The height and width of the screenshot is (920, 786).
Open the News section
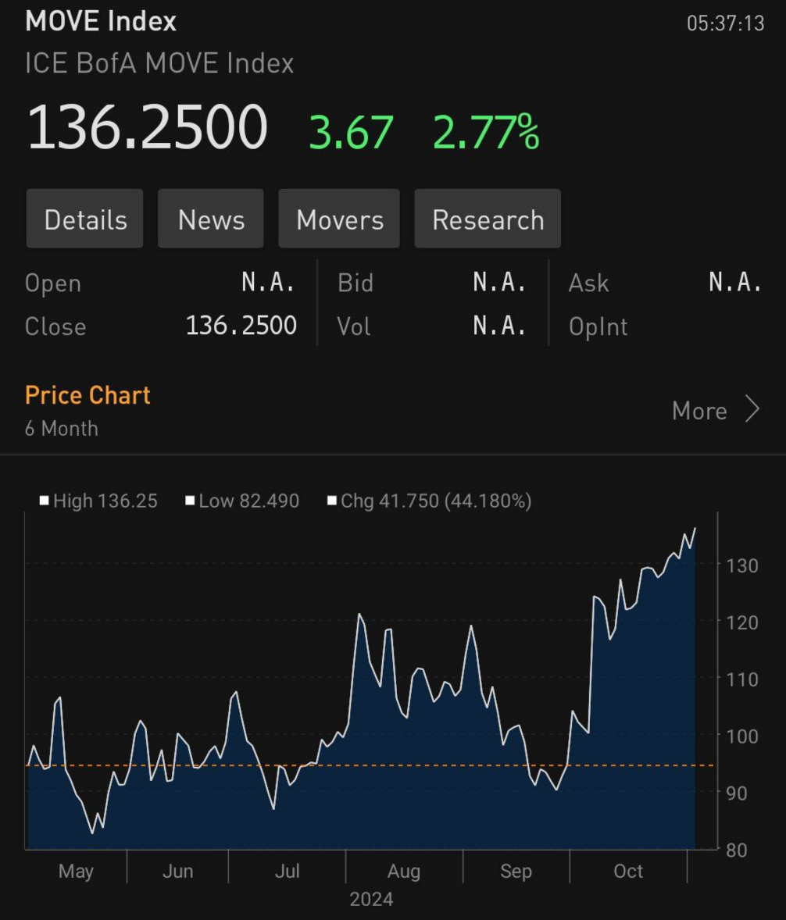pos(211,218)
